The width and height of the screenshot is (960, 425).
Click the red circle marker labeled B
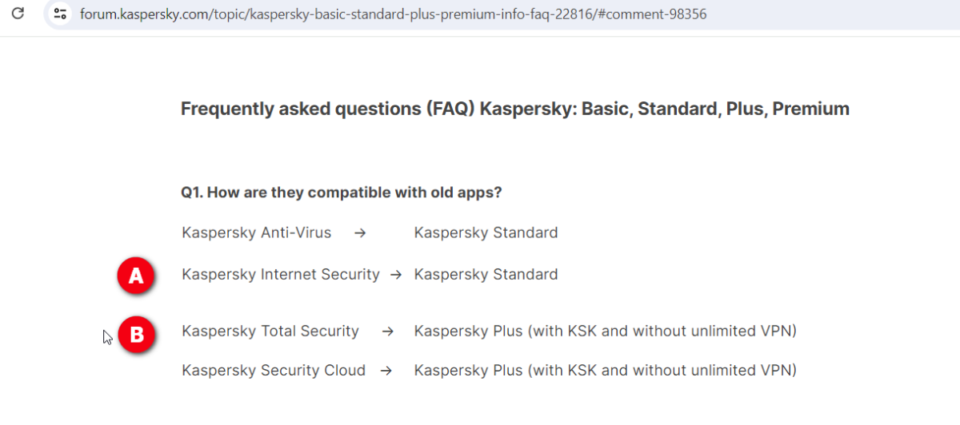coord(137,335)
